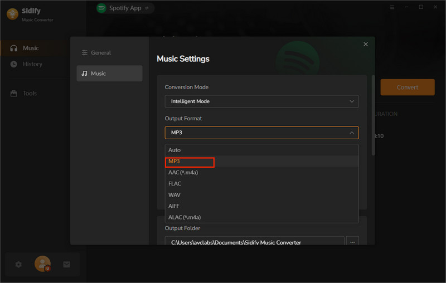Close the Music Settings dialog

[x=366, y=45]
